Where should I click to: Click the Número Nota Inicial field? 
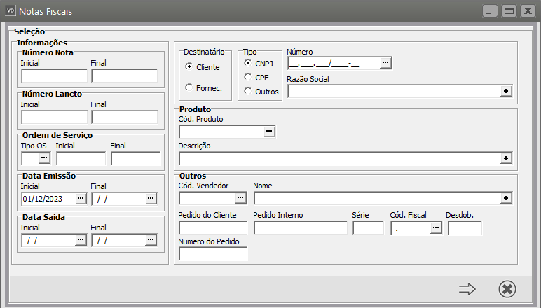pos(54,76)
